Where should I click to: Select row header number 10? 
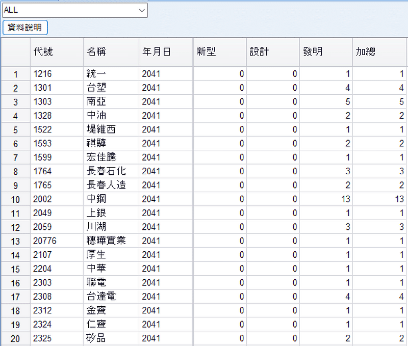[16, 199]
